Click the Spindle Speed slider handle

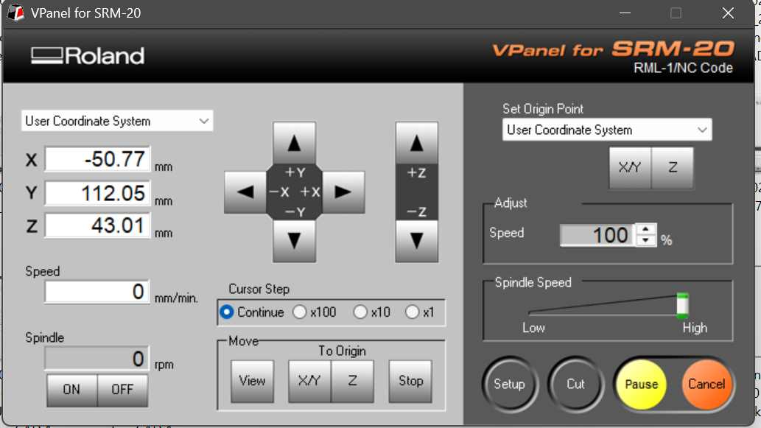682,305
